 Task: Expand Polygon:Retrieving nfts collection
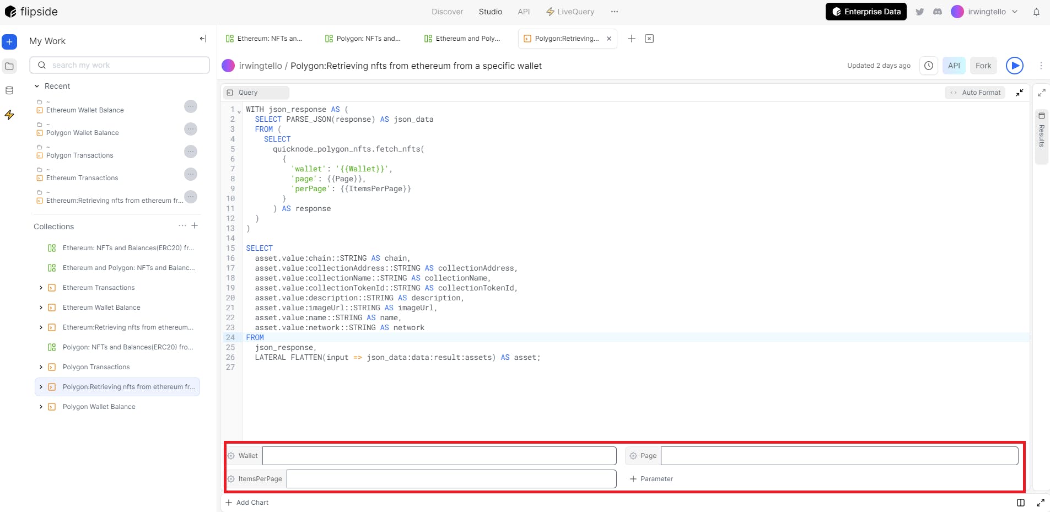coord(41,387)
